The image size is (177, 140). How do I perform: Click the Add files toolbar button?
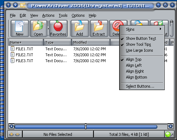pyautogui.click(x=80, y=28)
